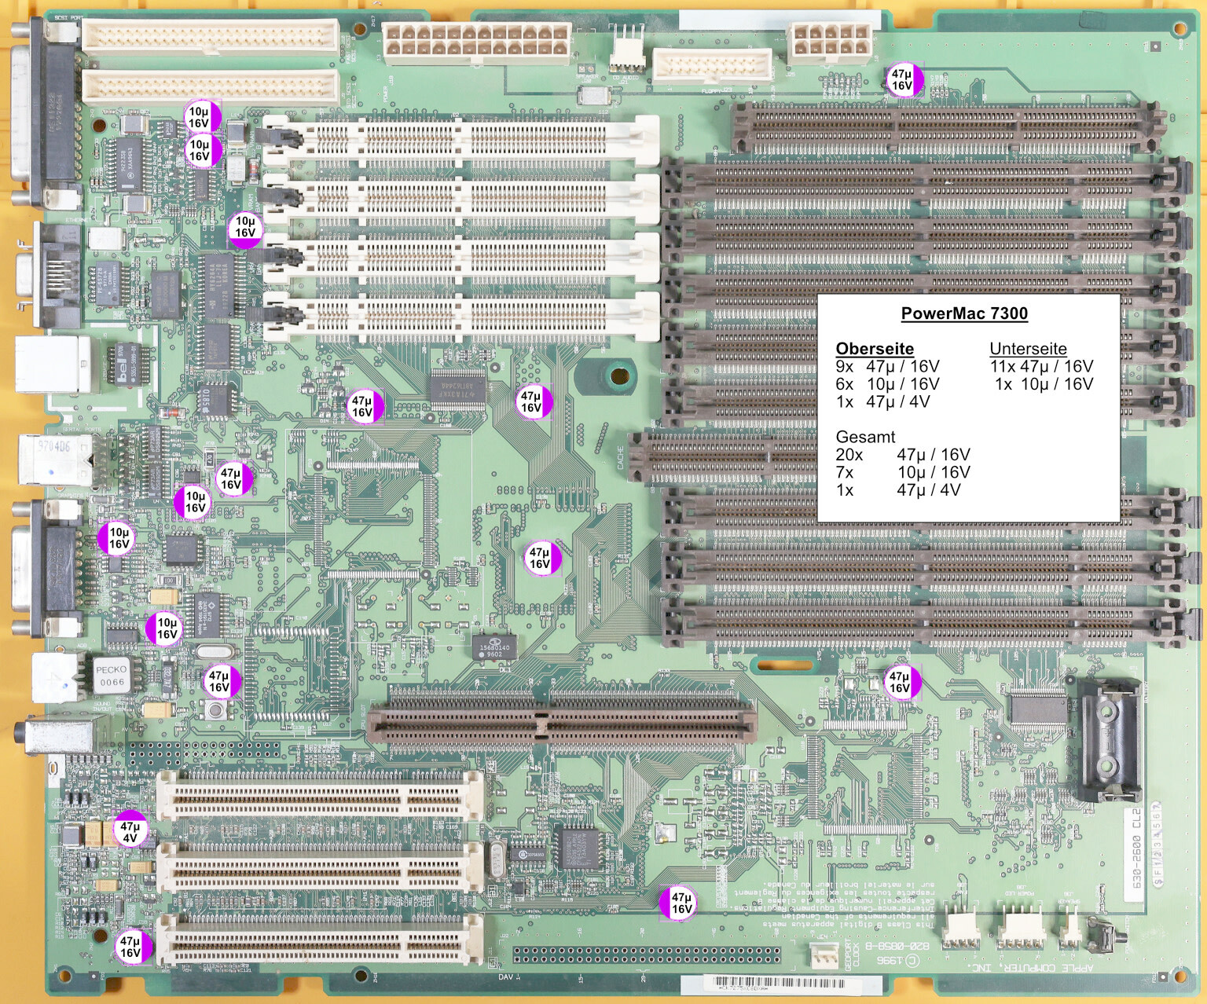Click the black battery holder
1207x1004 pixels.
pyautogui.click(x=1110, y=739)
